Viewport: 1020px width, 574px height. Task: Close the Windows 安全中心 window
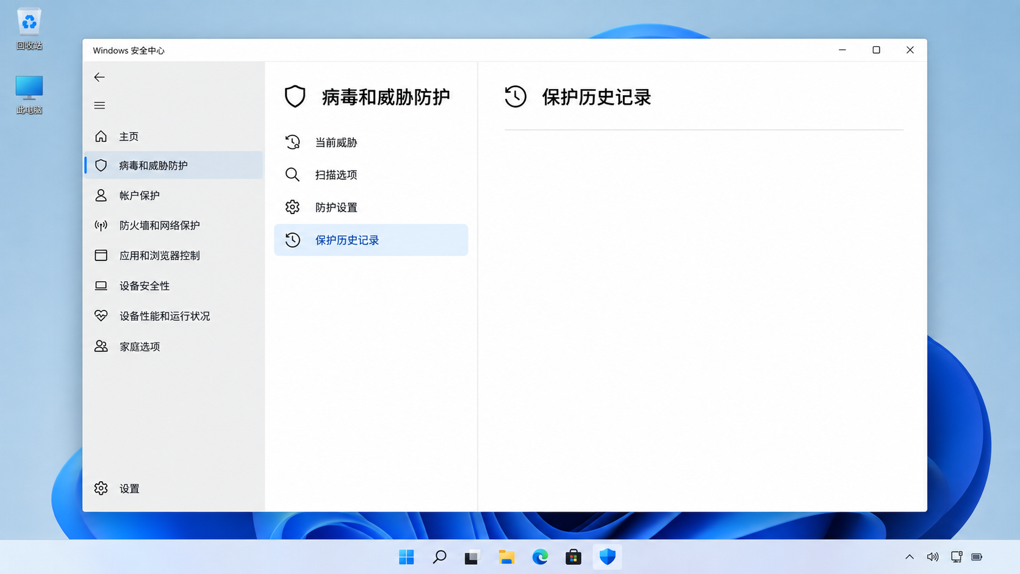[910, 50]
